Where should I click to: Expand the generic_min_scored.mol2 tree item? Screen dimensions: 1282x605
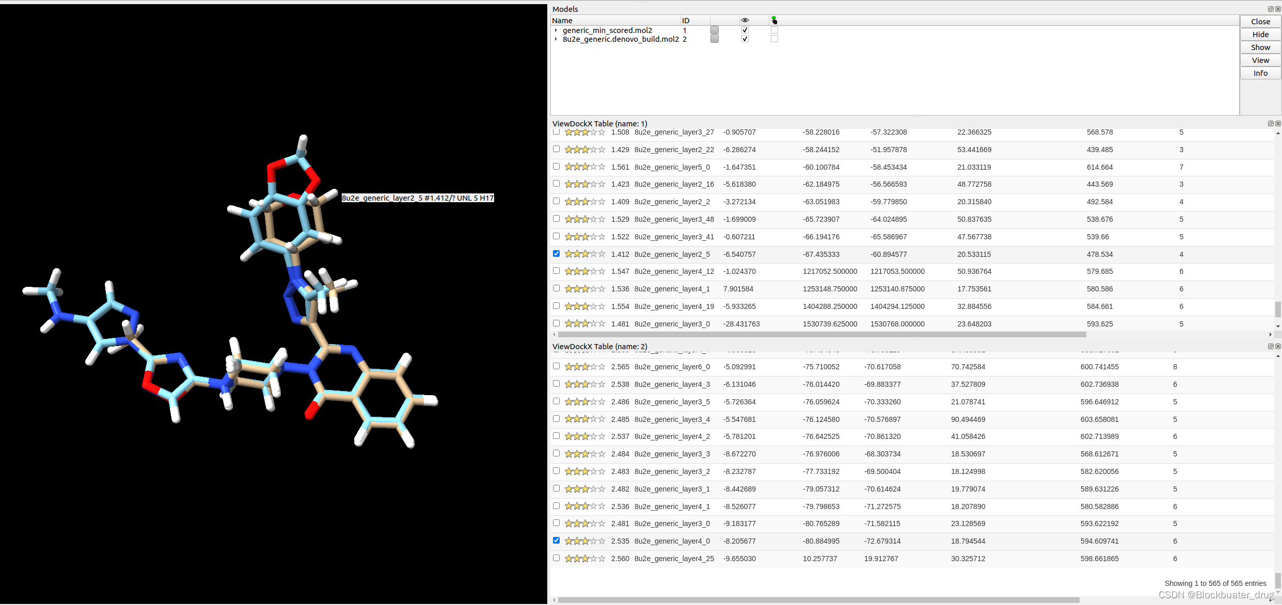(x=556, y=30)
